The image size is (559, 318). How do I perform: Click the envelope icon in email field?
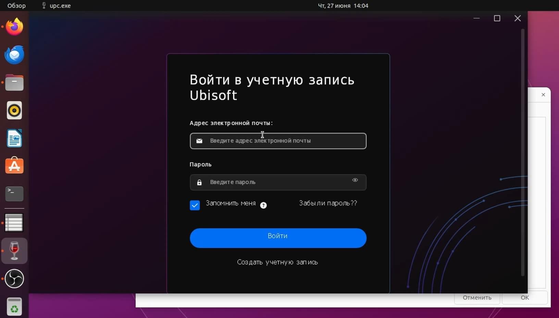(x=199, y=141)
